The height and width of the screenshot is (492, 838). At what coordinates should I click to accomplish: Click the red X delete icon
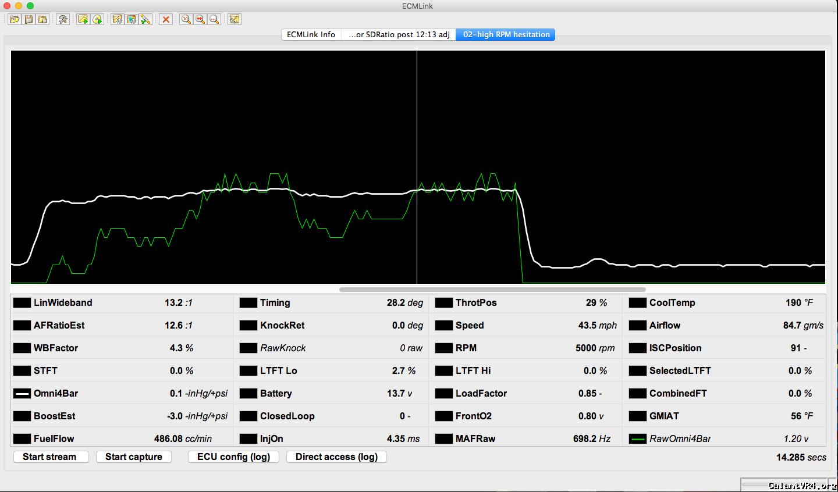[166, 20]
